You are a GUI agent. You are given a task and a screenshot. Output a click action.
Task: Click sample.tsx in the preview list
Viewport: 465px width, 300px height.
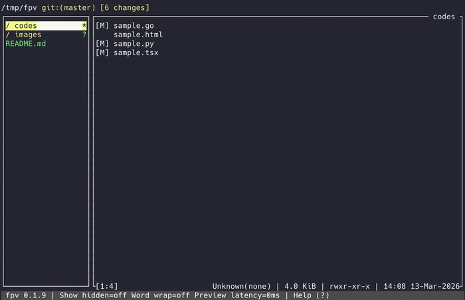[x=136, y=52]
